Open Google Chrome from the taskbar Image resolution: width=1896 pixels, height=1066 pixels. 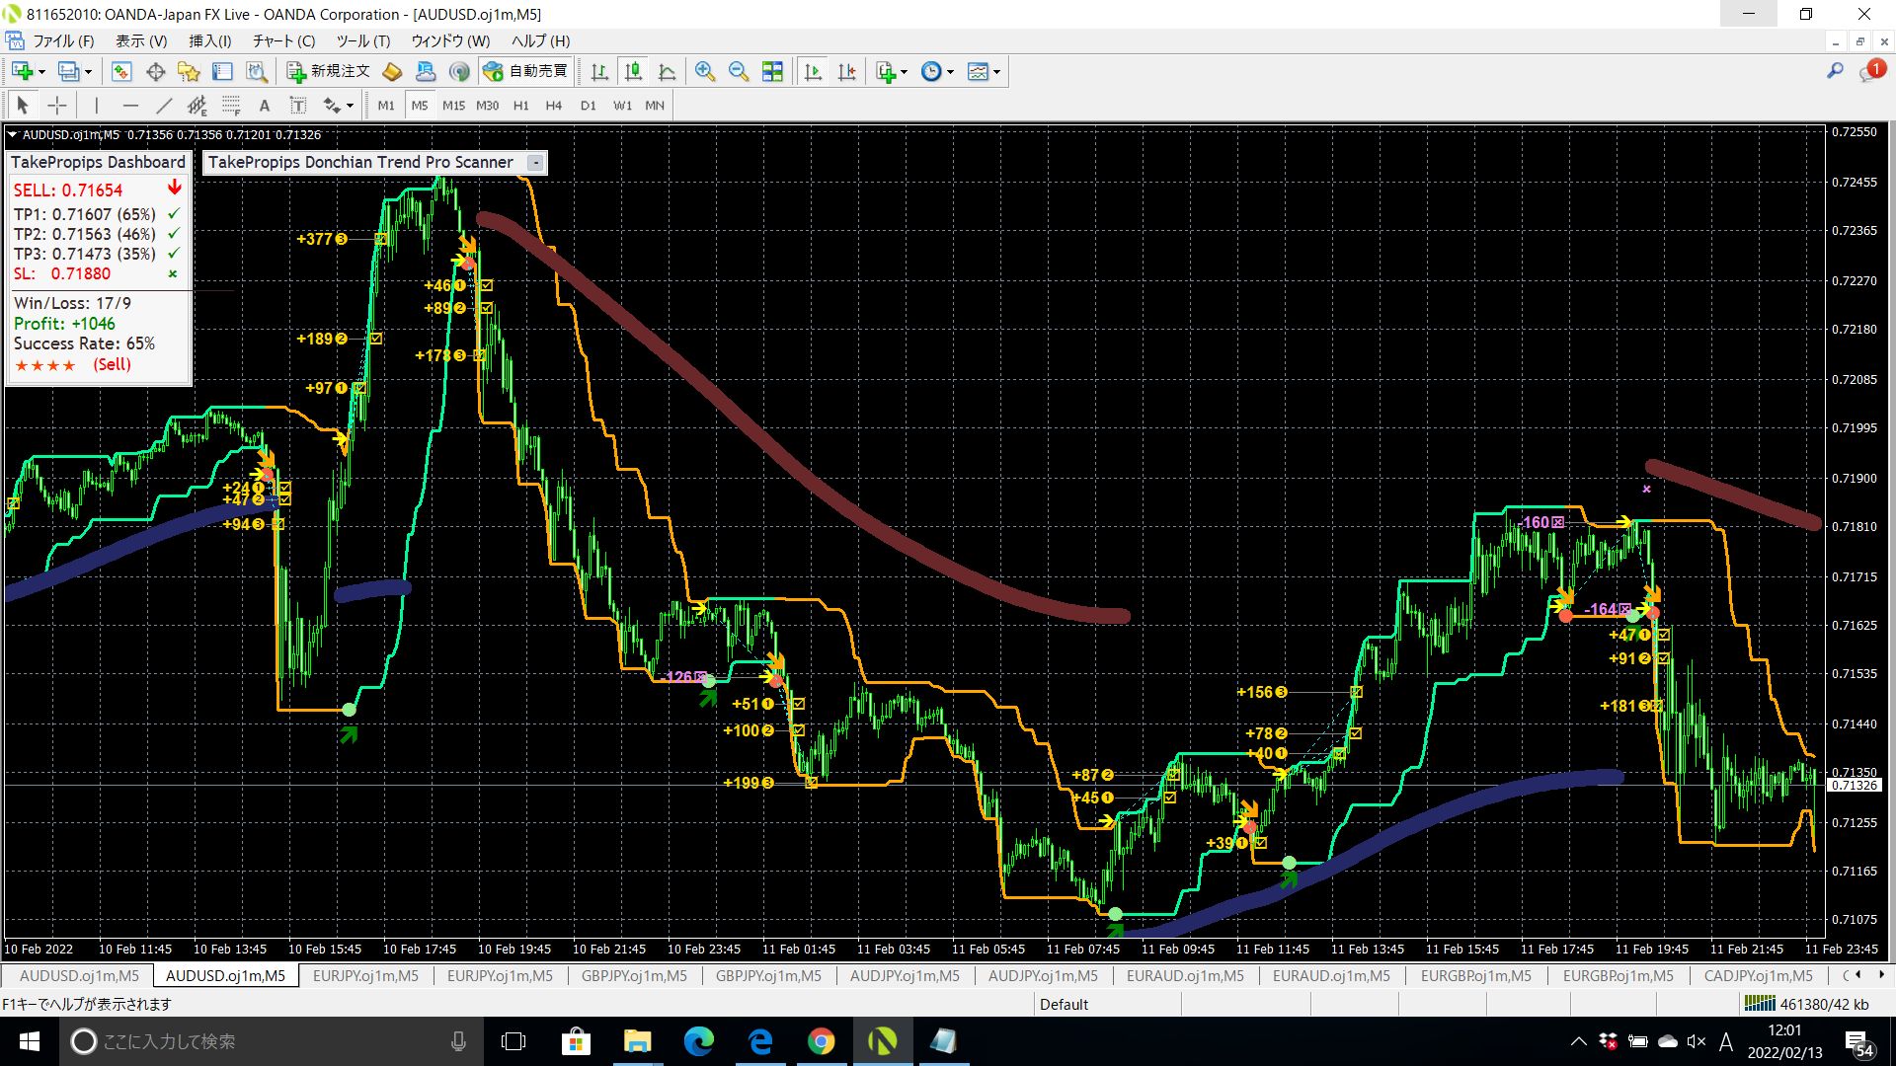(821, 1041)
